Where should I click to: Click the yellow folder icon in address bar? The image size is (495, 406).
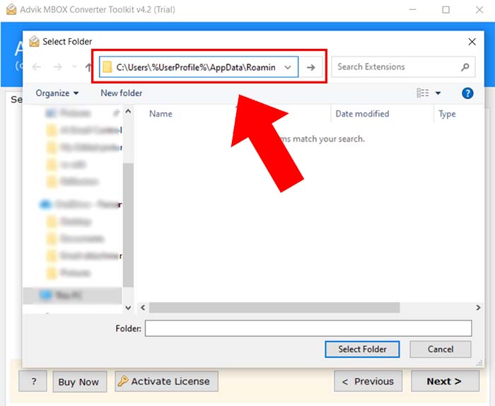pos(107,67)
